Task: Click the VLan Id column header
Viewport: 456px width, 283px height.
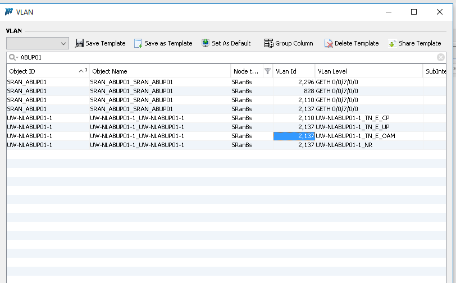Action: [292, 71]
